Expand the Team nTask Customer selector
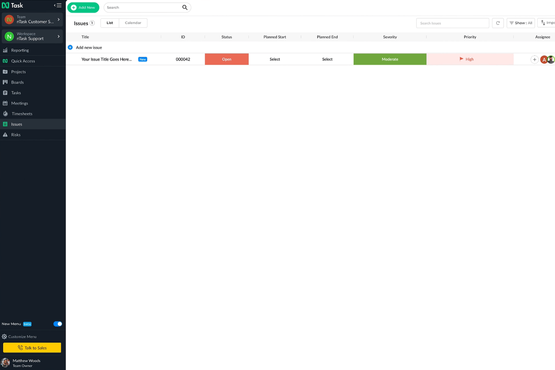This screenshot has height=370, width=555. 32,19
